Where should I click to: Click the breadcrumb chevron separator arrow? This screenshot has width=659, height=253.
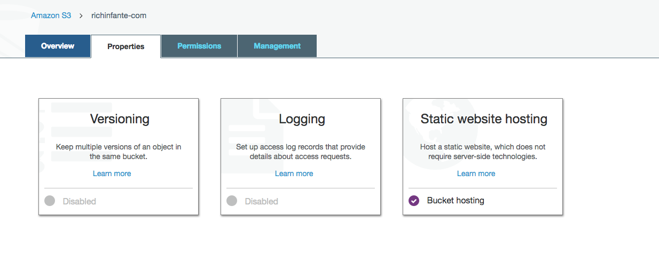pyautogui.click(x=81, y=15)
